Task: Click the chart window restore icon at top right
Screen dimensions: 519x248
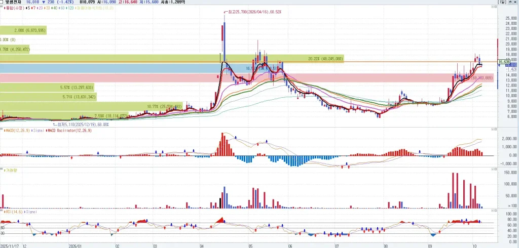Action: [510, 2]
